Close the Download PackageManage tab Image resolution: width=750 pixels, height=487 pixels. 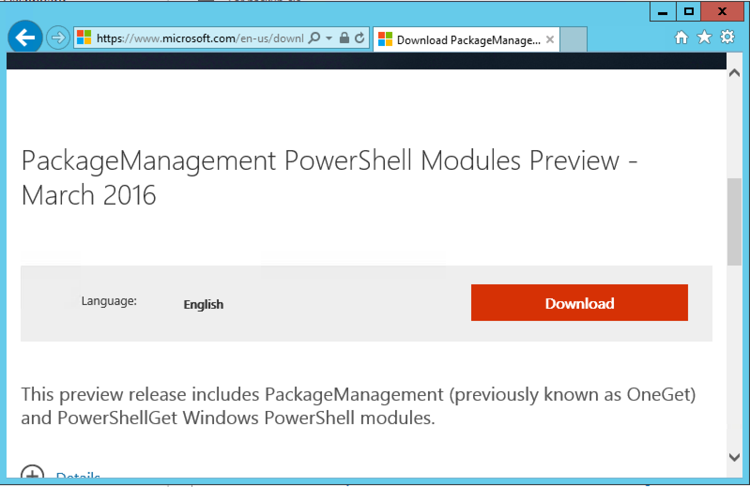pos(550,40)
